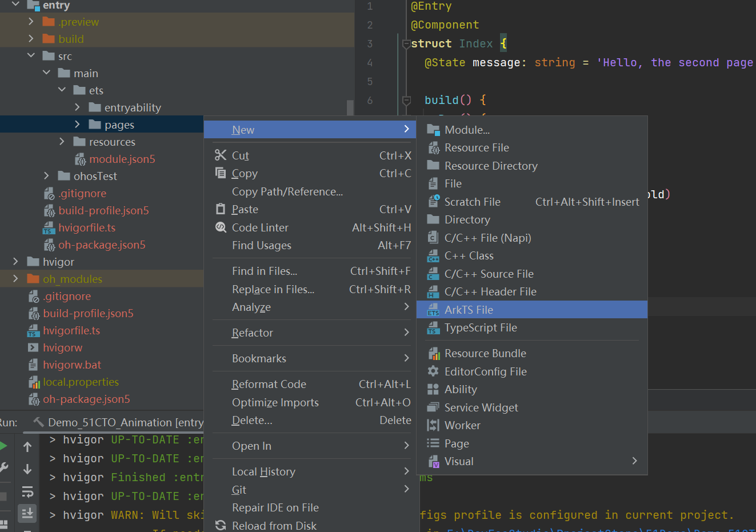Image resolution: width=756 pixels, height=532 pixels.
Task: Click the green Run arrow in Run panel
Action: tap(3, 446)
